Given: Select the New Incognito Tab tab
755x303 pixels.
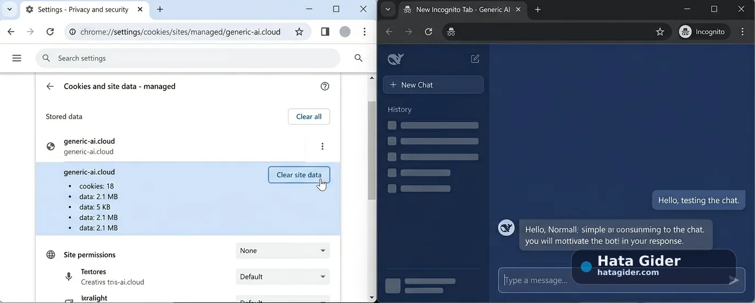Looking at the screenshot, I should 462,9.
